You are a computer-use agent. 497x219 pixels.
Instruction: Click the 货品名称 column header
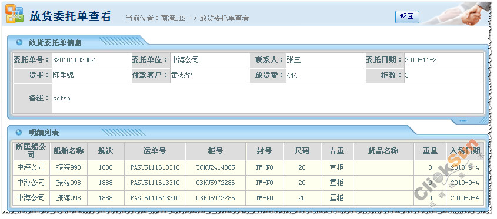383,151
